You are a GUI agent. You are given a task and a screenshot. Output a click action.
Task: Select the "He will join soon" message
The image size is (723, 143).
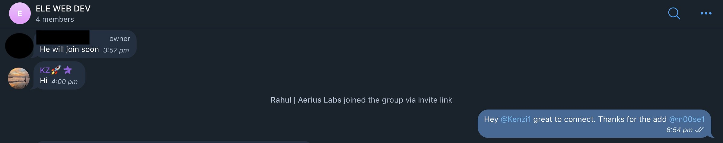69,49
